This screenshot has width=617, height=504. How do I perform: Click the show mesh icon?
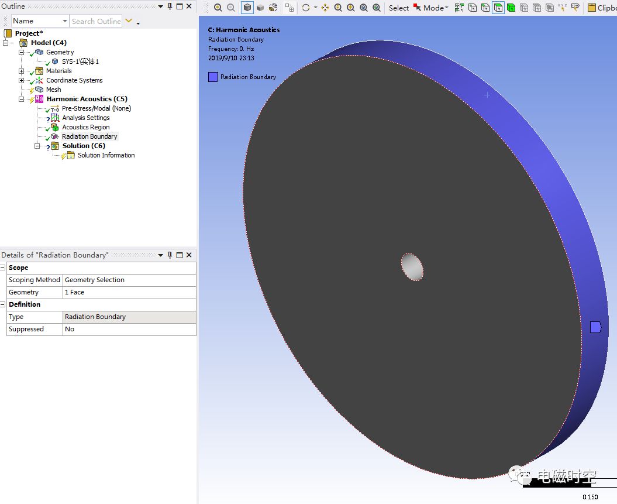(x=289, y=8)
